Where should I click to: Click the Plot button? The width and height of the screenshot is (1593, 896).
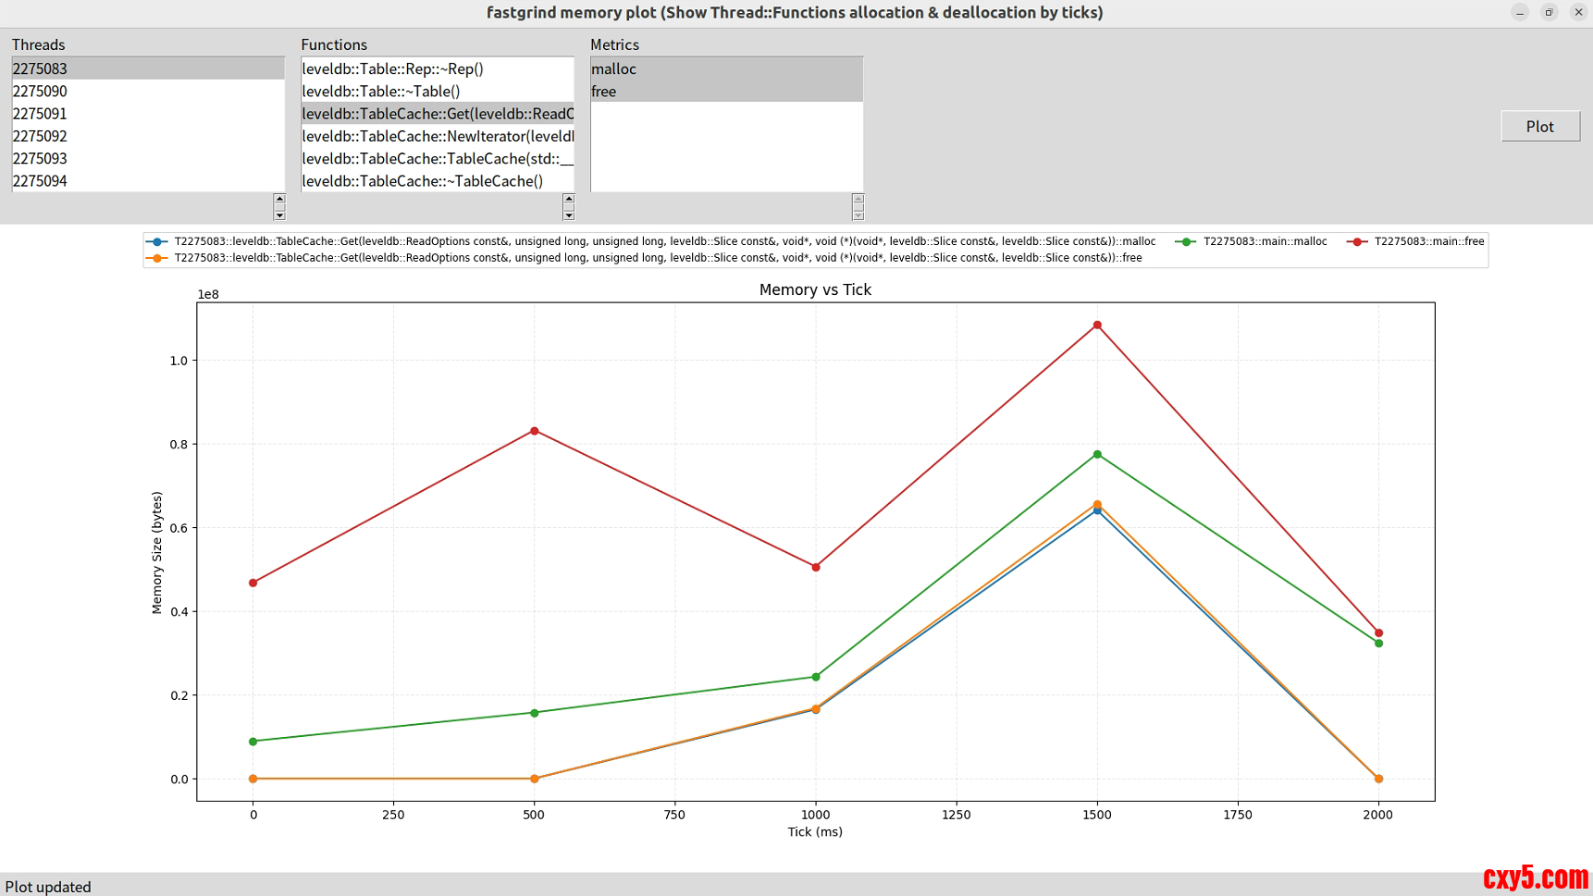(1539, 127)
